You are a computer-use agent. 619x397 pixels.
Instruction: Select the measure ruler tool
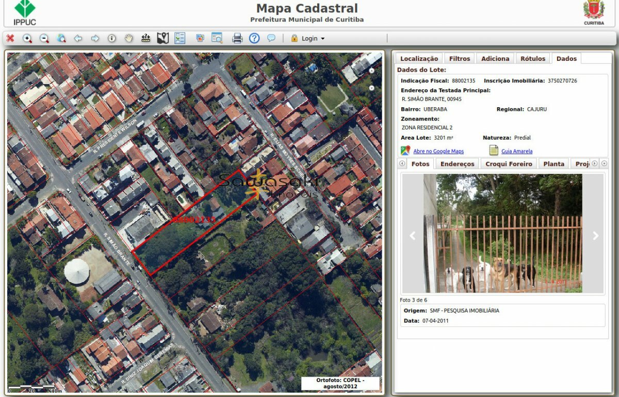(x=146, y=38)
